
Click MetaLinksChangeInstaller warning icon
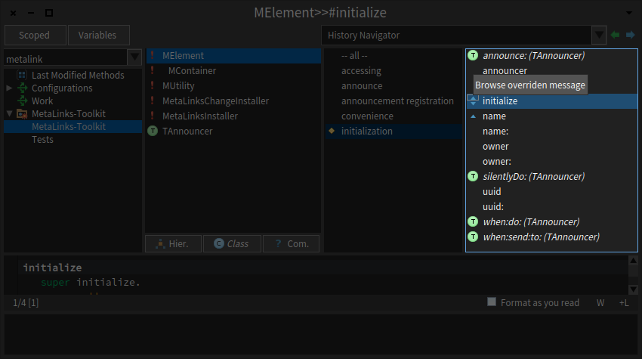[x=153, y=101]
